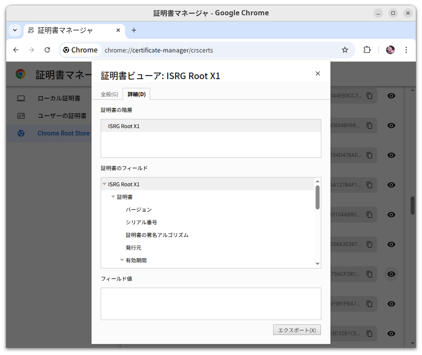Open the tab search dropdown arrow
Image resolution: width=422 pixels, height=355 pixels.
pos(15,30)
